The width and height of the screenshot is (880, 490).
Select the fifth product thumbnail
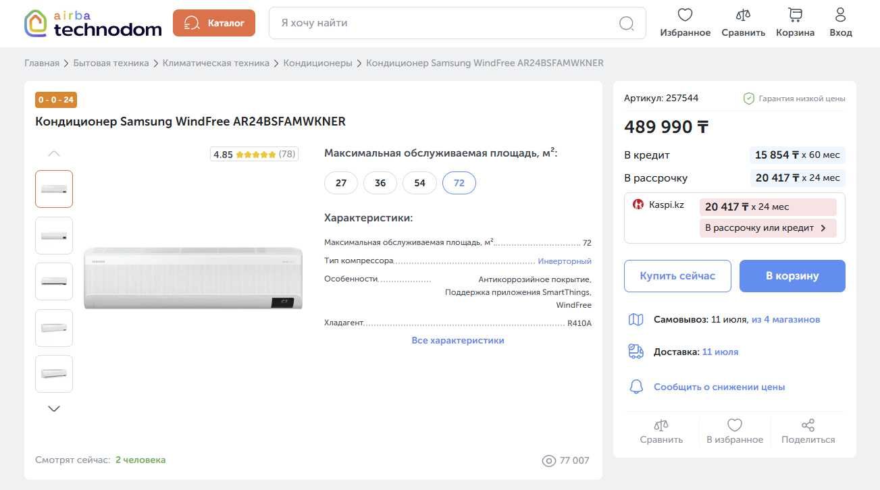(54, 374)
